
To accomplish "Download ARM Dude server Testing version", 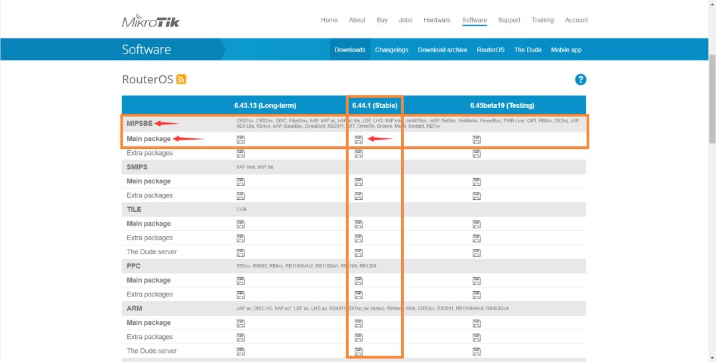I will click(477, 351).
